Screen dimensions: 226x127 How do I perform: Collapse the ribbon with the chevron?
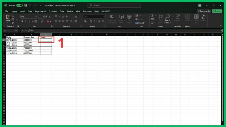[221, 26]
